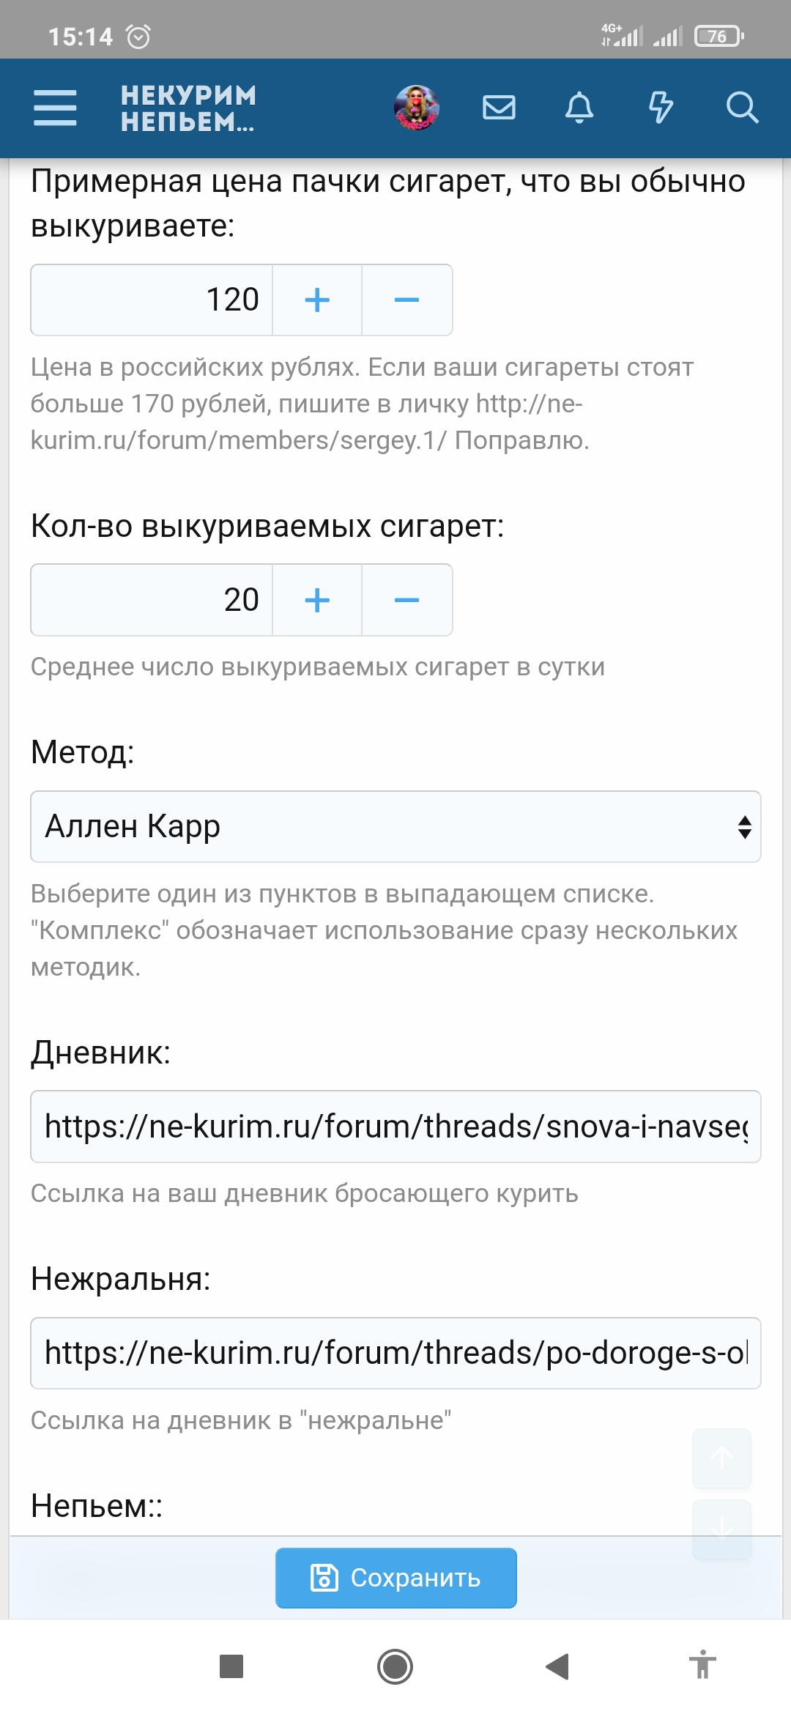Click the cigarette price number field showing 120
The image size is (791, 1714).
(152, 300)
